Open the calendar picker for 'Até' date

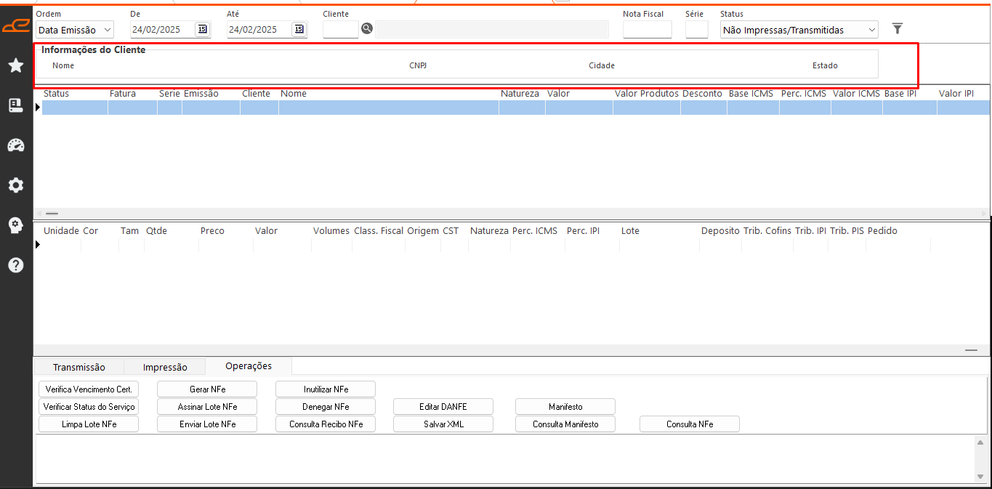click(299, 30)
